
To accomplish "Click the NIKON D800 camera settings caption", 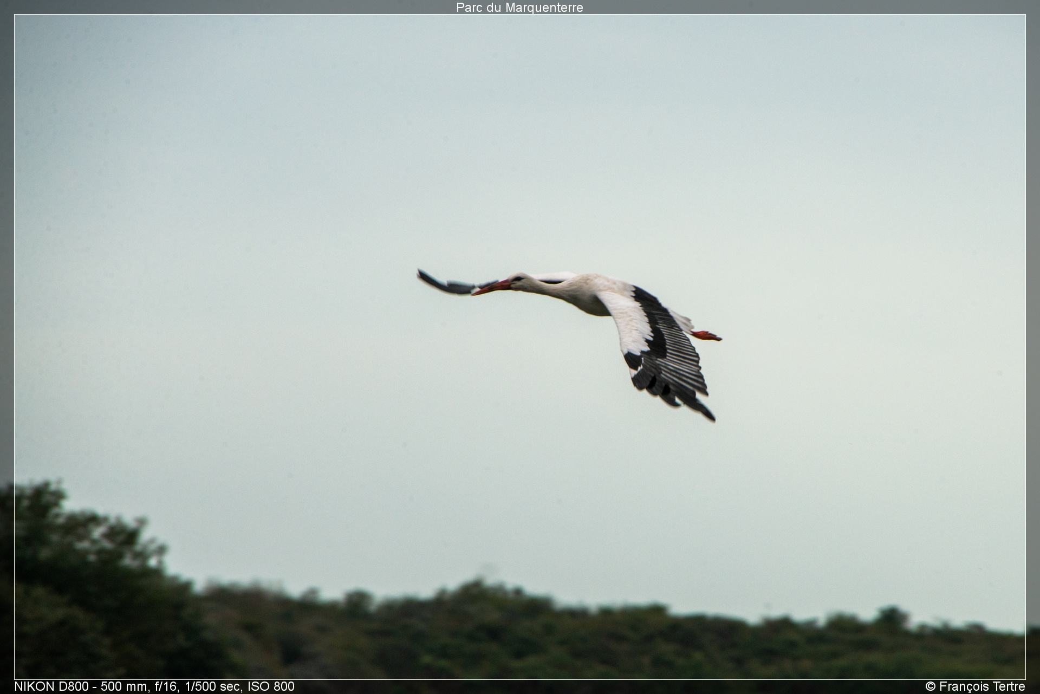I will click(154, 686).
